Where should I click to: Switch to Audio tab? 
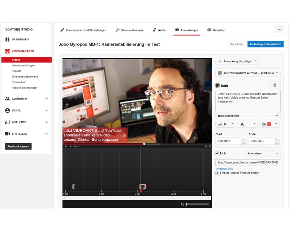click(x=159, y=30)
